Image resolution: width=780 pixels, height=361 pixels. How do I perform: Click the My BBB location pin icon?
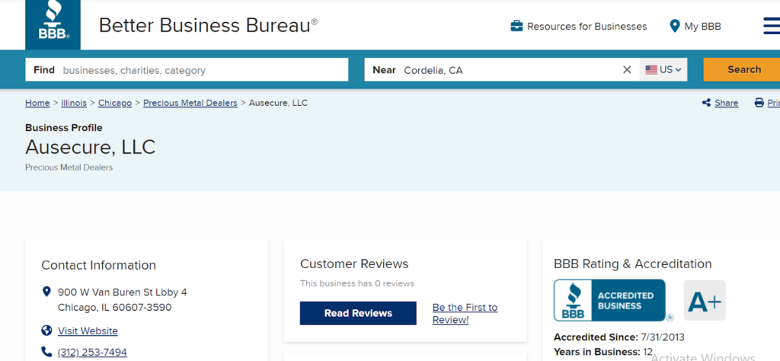click(675, 26)
